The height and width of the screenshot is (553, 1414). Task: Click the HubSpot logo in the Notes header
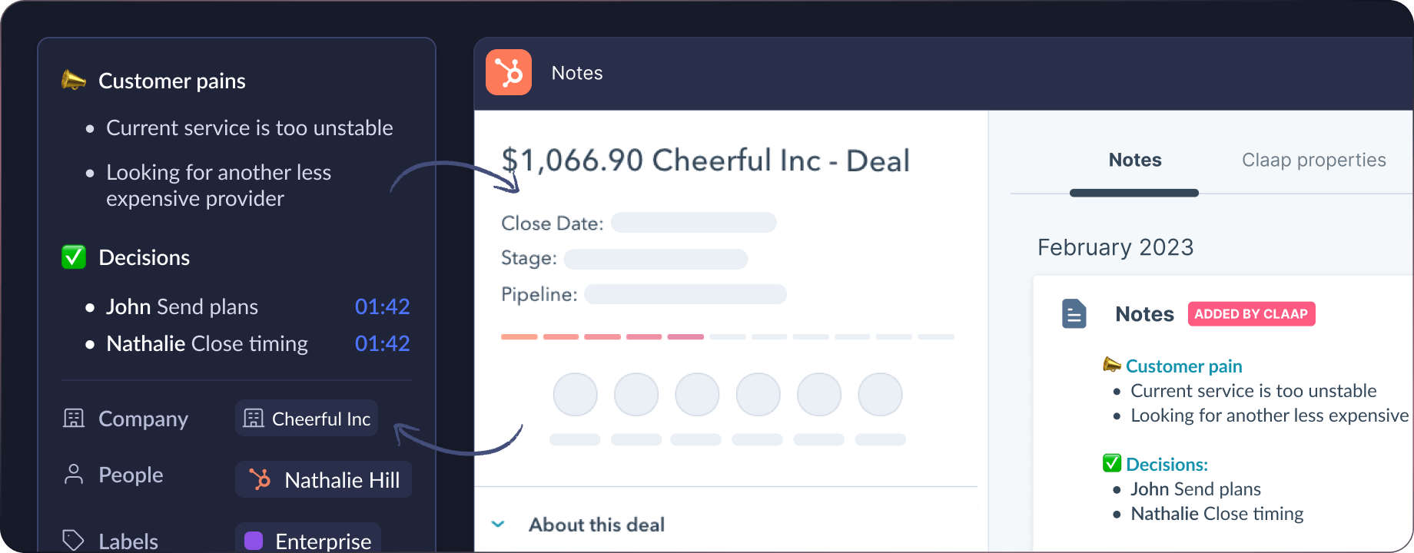509,72
